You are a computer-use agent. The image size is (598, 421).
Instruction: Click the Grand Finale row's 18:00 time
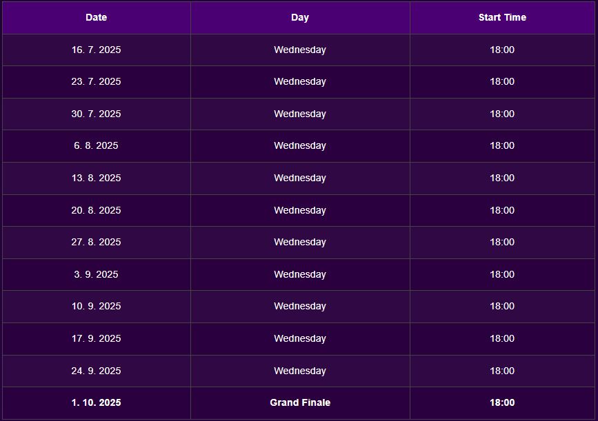(502, 402)
